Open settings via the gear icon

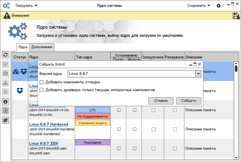point(219,6)
